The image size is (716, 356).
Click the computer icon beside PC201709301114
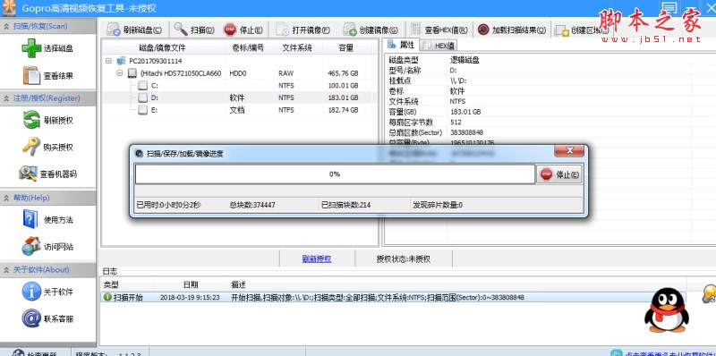click(x=121, y=61)
